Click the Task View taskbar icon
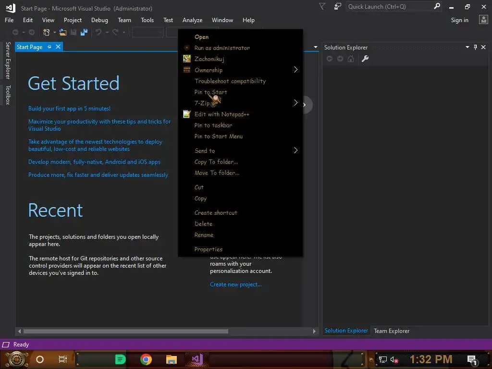The image size is (492, 369). pyautogui.click(x=63, y=359)
